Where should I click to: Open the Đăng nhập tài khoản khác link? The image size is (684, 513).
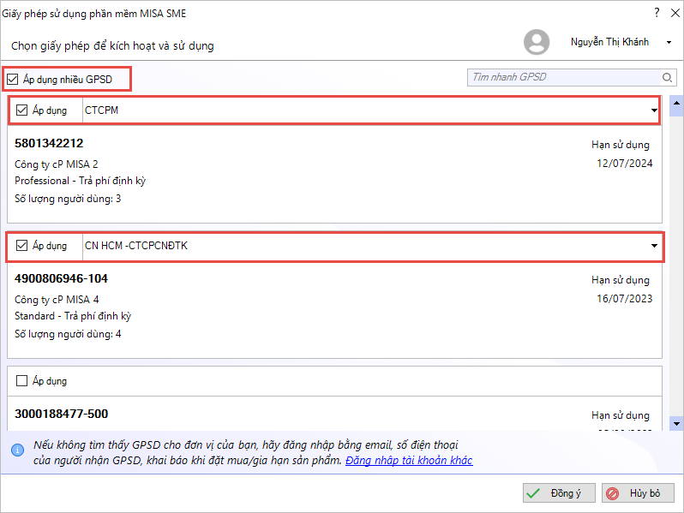point(408,461)
